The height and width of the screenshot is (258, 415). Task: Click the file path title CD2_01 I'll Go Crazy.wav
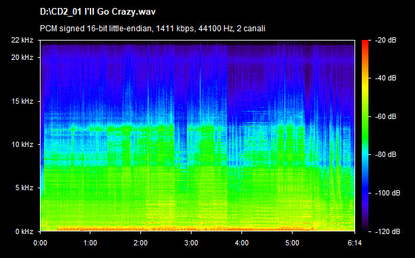coord(97,12)
